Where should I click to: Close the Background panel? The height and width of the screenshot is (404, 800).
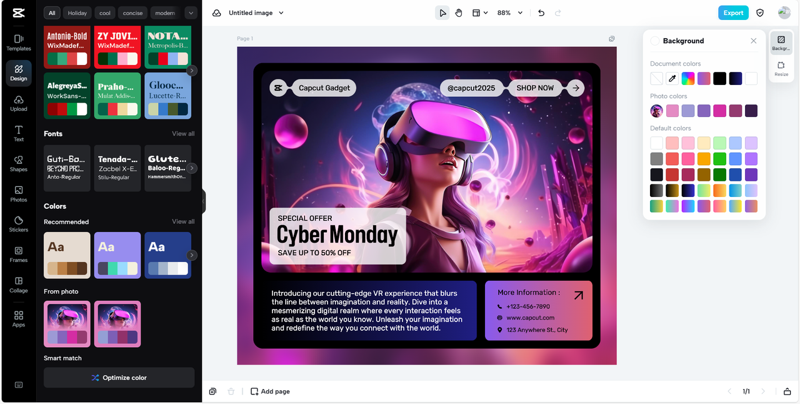click(754, 41)
